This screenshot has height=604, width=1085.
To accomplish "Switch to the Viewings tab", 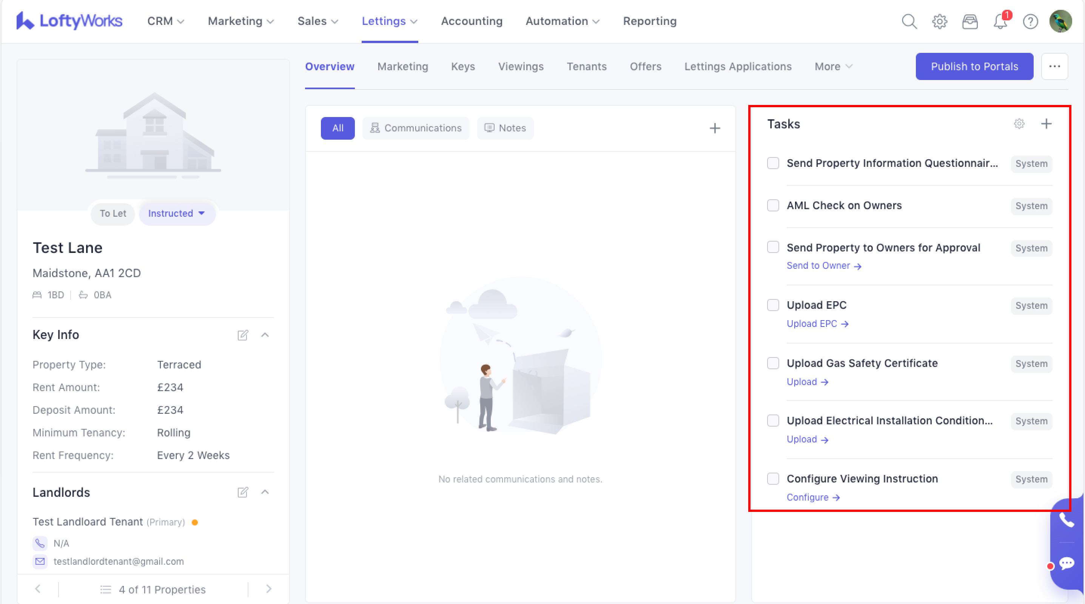I will 521,66.
